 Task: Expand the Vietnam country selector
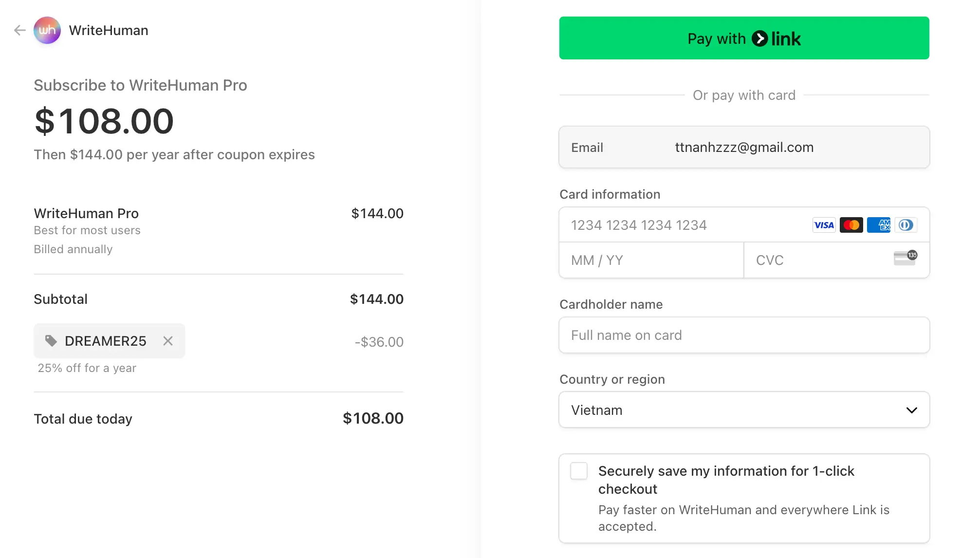point(744,409)
